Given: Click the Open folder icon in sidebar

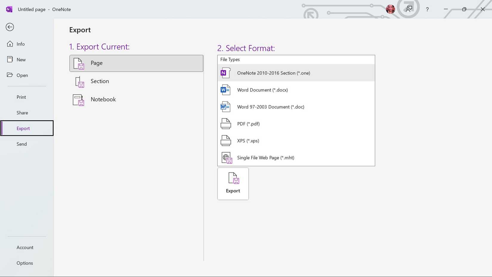Looking at the screenshot, I should [x=10, y=75].
